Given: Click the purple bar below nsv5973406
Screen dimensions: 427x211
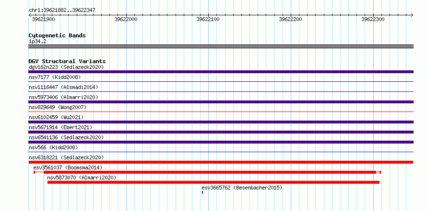Looking at the screenshot, I should click(x=221, y=102).
